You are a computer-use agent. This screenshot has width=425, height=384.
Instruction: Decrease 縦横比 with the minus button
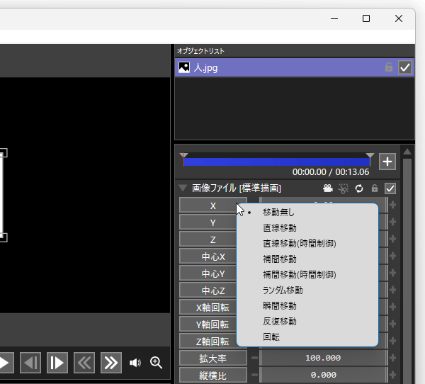point(254,375)
